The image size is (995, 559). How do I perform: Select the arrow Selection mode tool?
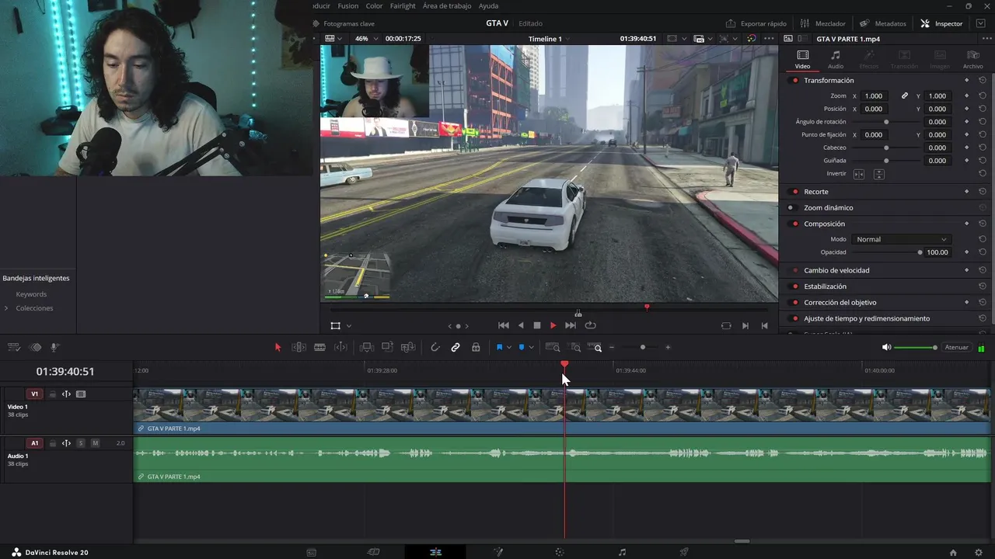click(x=278, y=347)
